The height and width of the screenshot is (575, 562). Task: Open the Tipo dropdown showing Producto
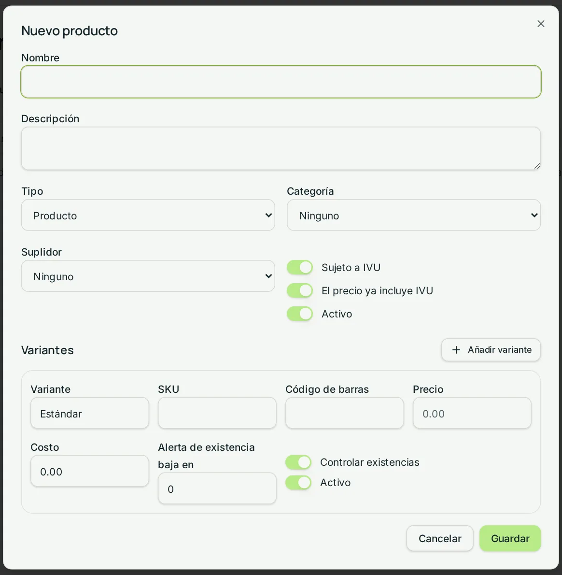[x=148, y=215]
